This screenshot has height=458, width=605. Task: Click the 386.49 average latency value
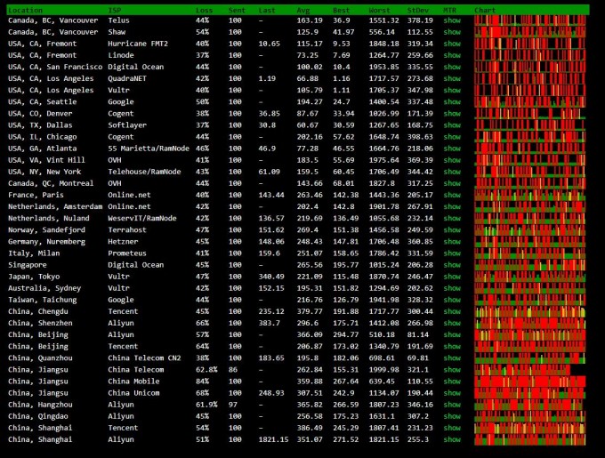coord(310,428)
